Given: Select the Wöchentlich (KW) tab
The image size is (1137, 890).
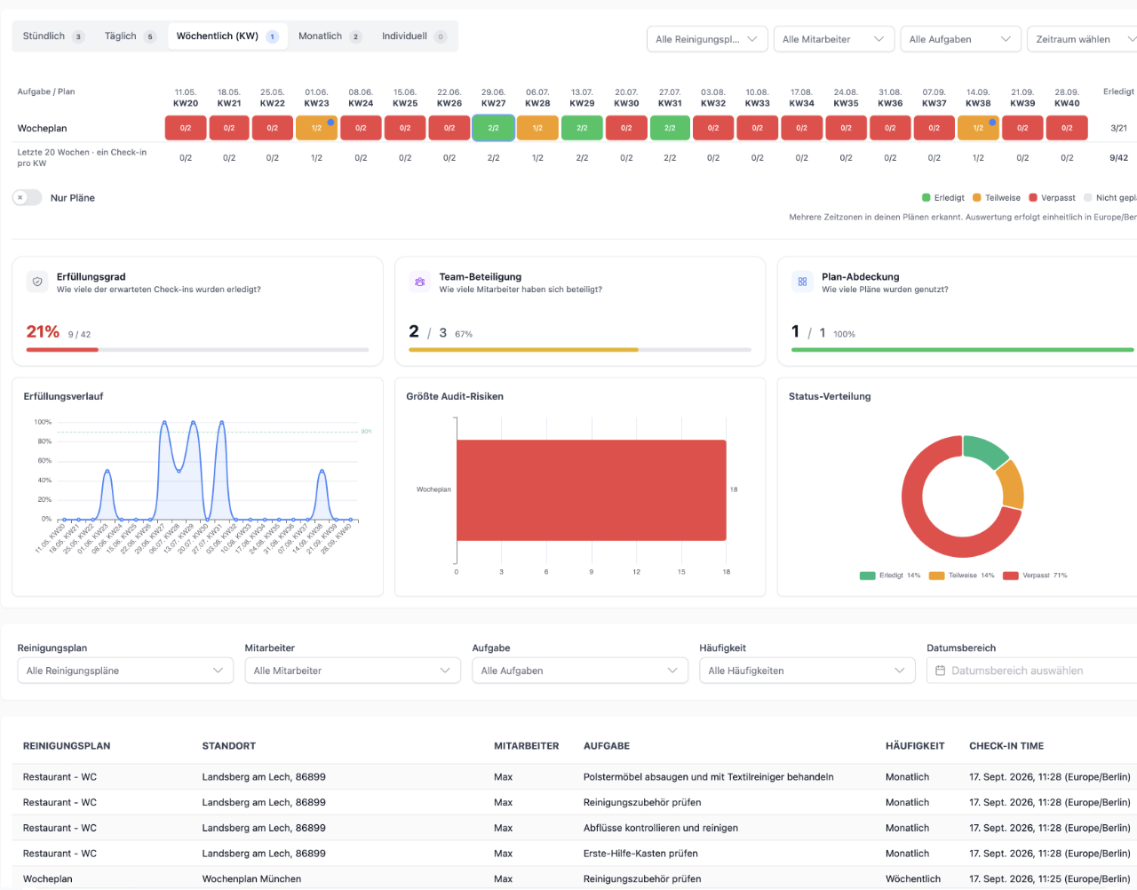Looking at the screenshot, I should tap(227, 36).
